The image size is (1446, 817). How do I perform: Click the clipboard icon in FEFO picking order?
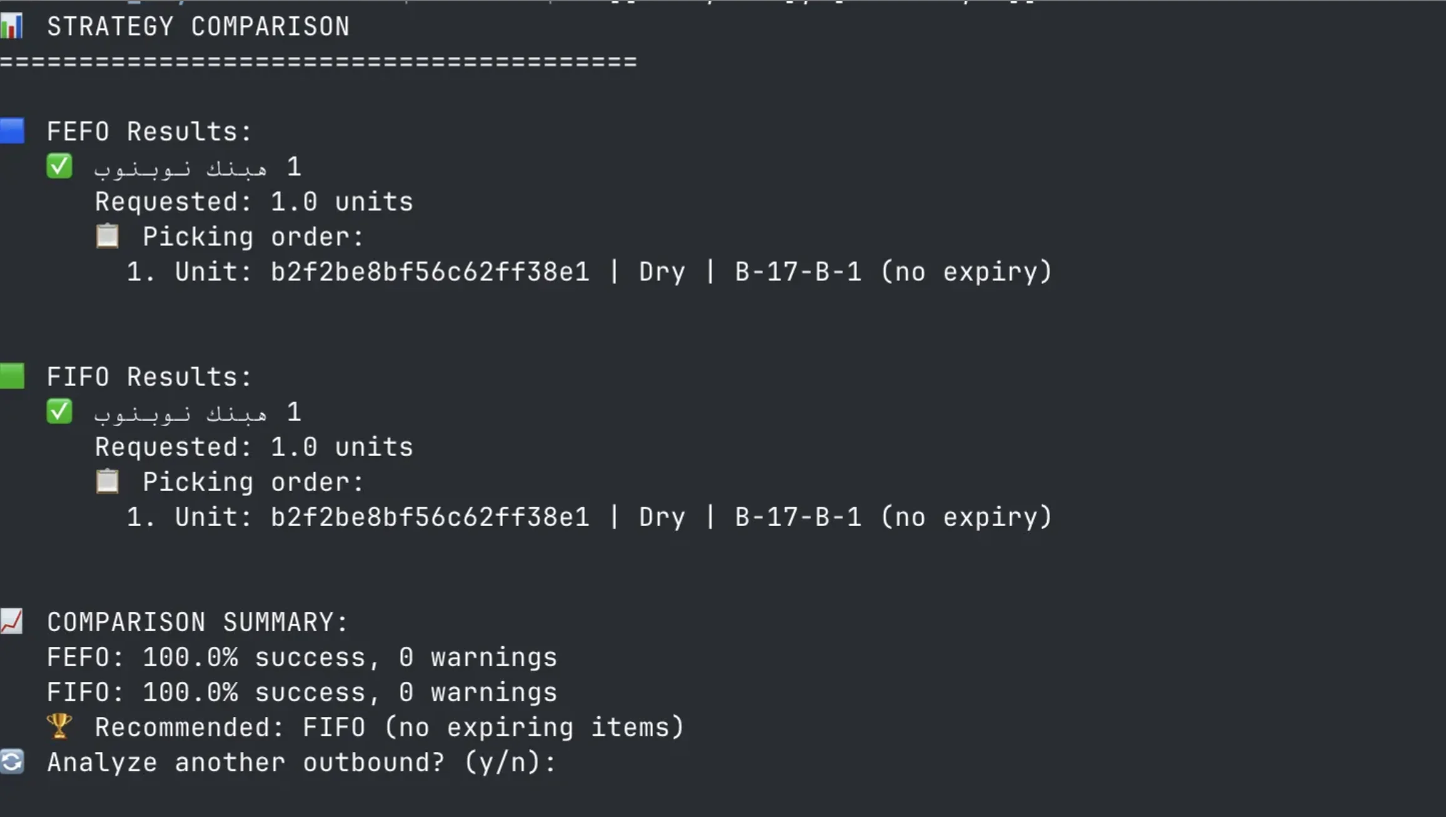[107, 236]
